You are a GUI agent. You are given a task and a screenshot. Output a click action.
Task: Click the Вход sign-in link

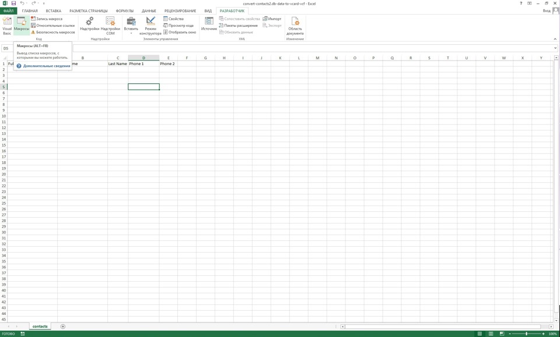click(x=547, y=11)
